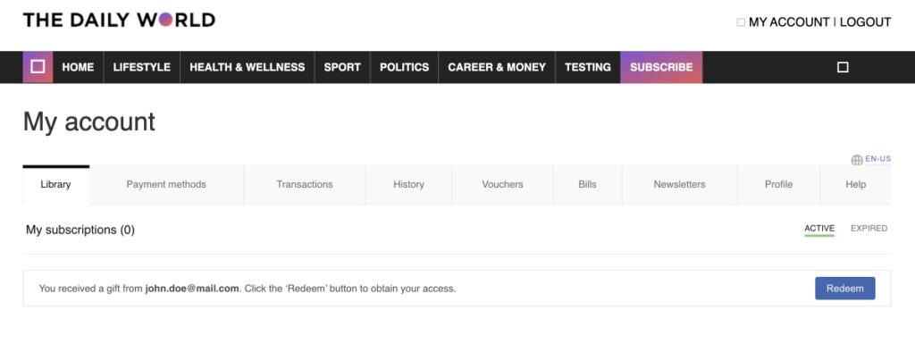
Task: Switch to the Help tab
Action: pos(855,184)
